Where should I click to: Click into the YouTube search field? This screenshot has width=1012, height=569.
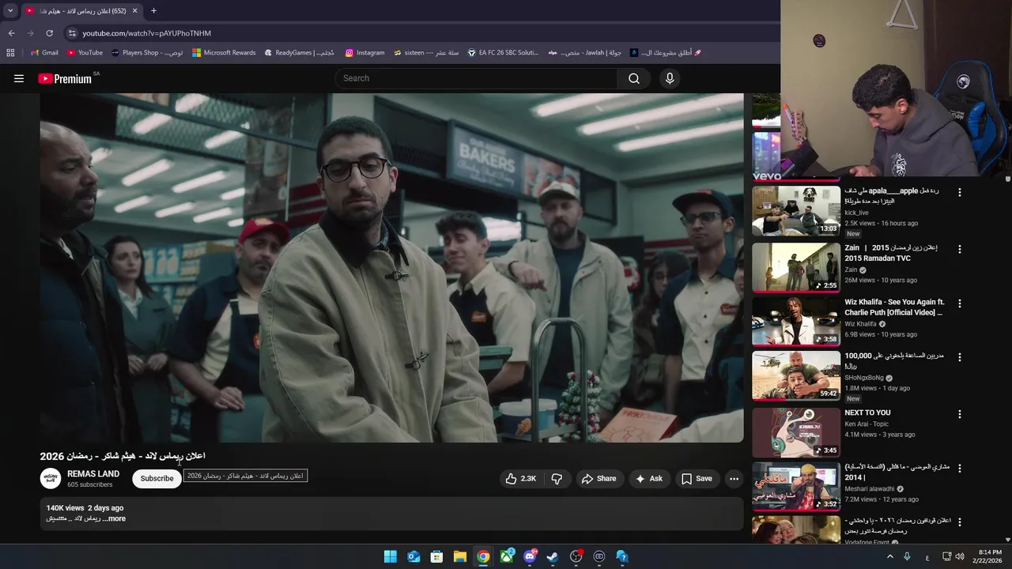pyautogui.click(x=476, y=78)
